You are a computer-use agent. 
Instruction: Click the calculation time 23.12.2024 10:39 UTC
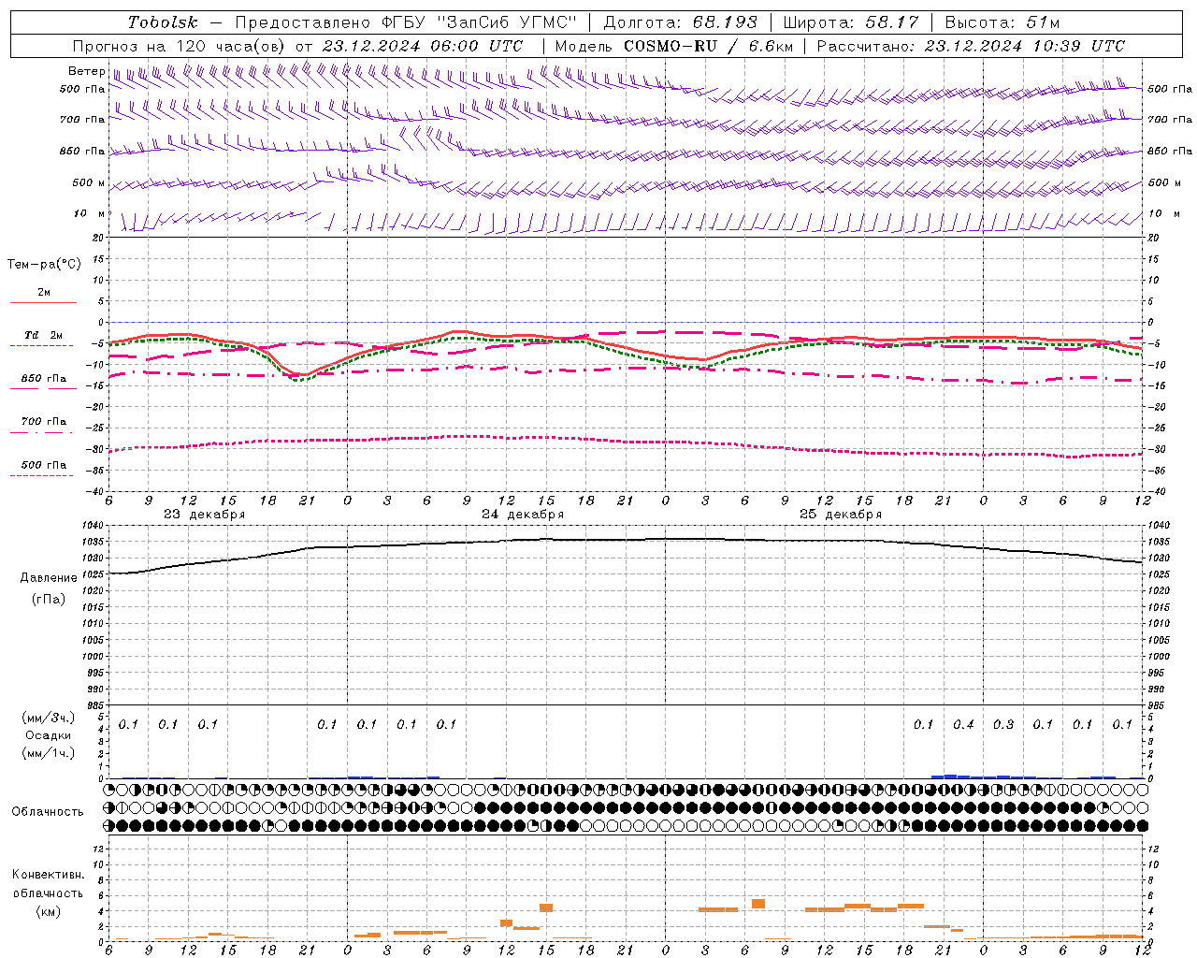pyautogui.click(x=1025, y=46)
